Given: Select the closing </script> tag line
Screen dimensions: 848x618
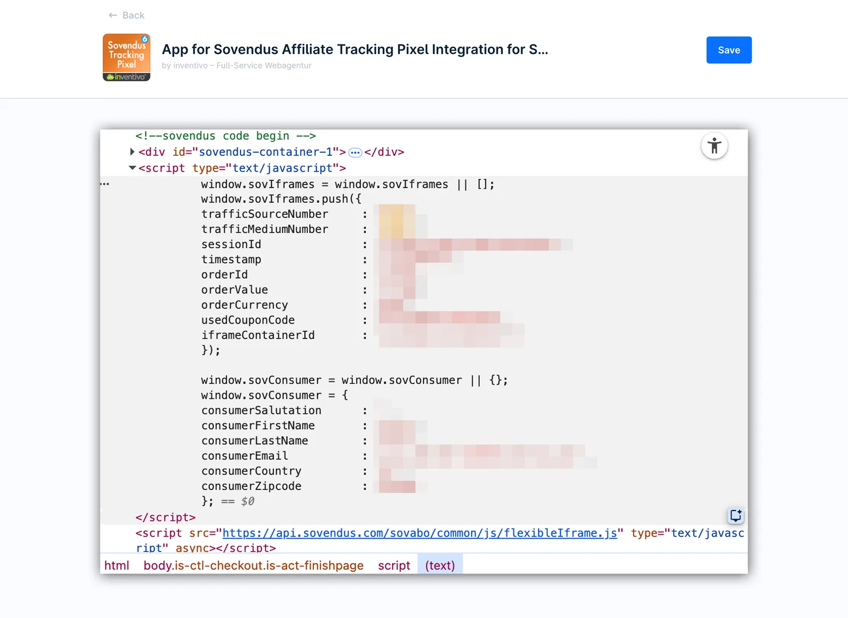Looking at the screenshot, I should 165,517.
